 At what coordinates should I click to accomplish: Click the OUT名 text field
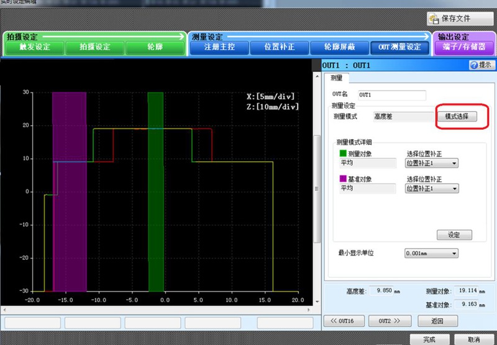click(x=392, y=95)
